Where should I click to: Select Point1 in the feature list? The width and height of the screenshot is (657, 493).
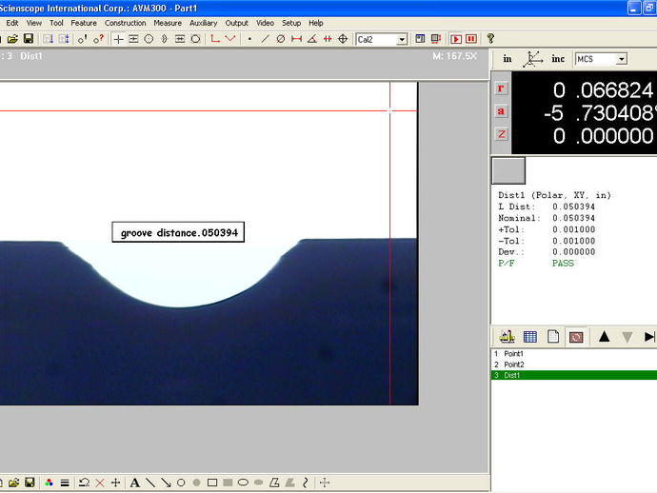tap(574, 353)
